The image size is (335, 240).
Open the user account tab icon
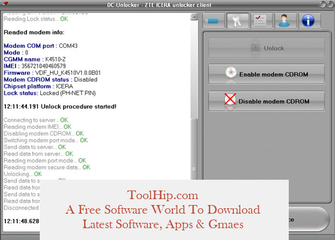[x=286, y=21]
